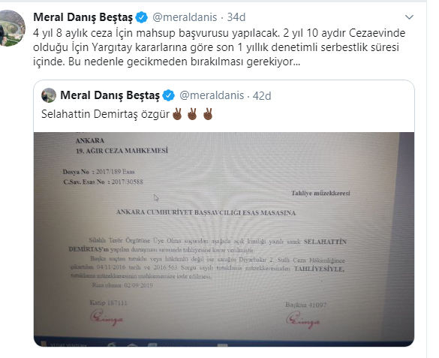Click the tweet text starting "4 yıl 8 aylık ceza"
The image size is (439, 358).
click(x=219, y=47)
